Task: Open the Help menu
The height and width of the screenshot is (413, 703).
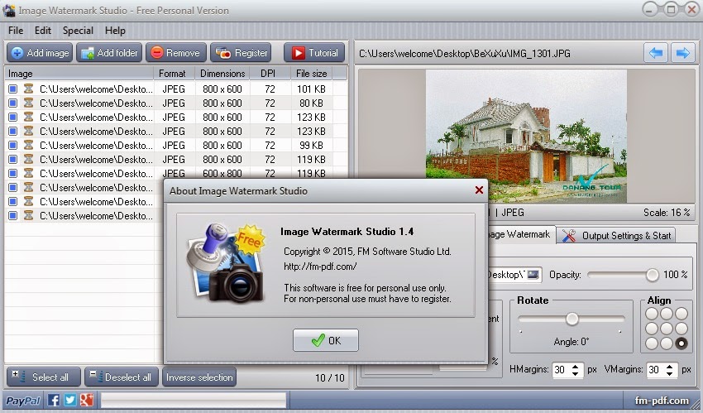Action: tap(115, 31)
